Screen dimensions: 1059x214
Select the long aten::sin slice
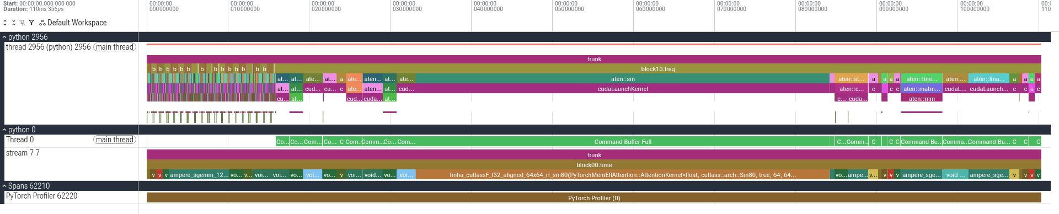point(623,79)
